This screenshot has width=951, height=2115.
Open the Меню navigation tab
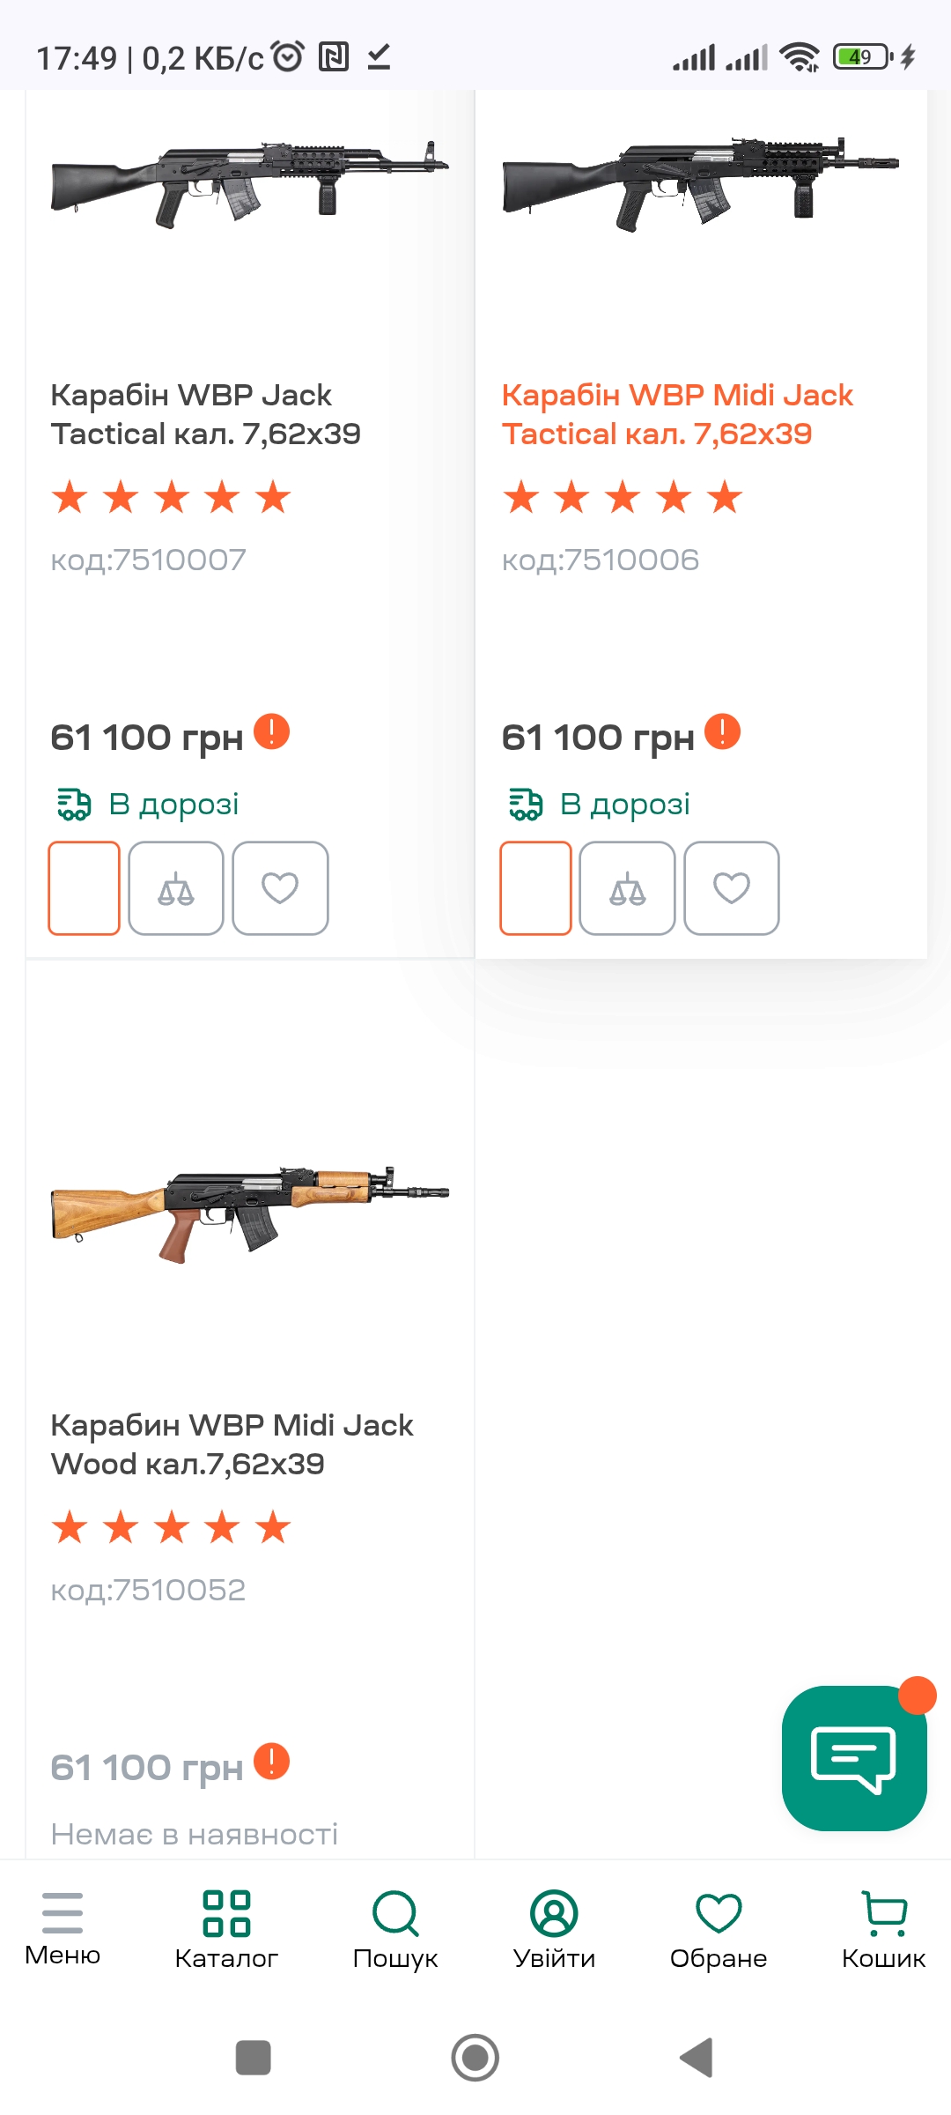click(x=63, y=1928)
